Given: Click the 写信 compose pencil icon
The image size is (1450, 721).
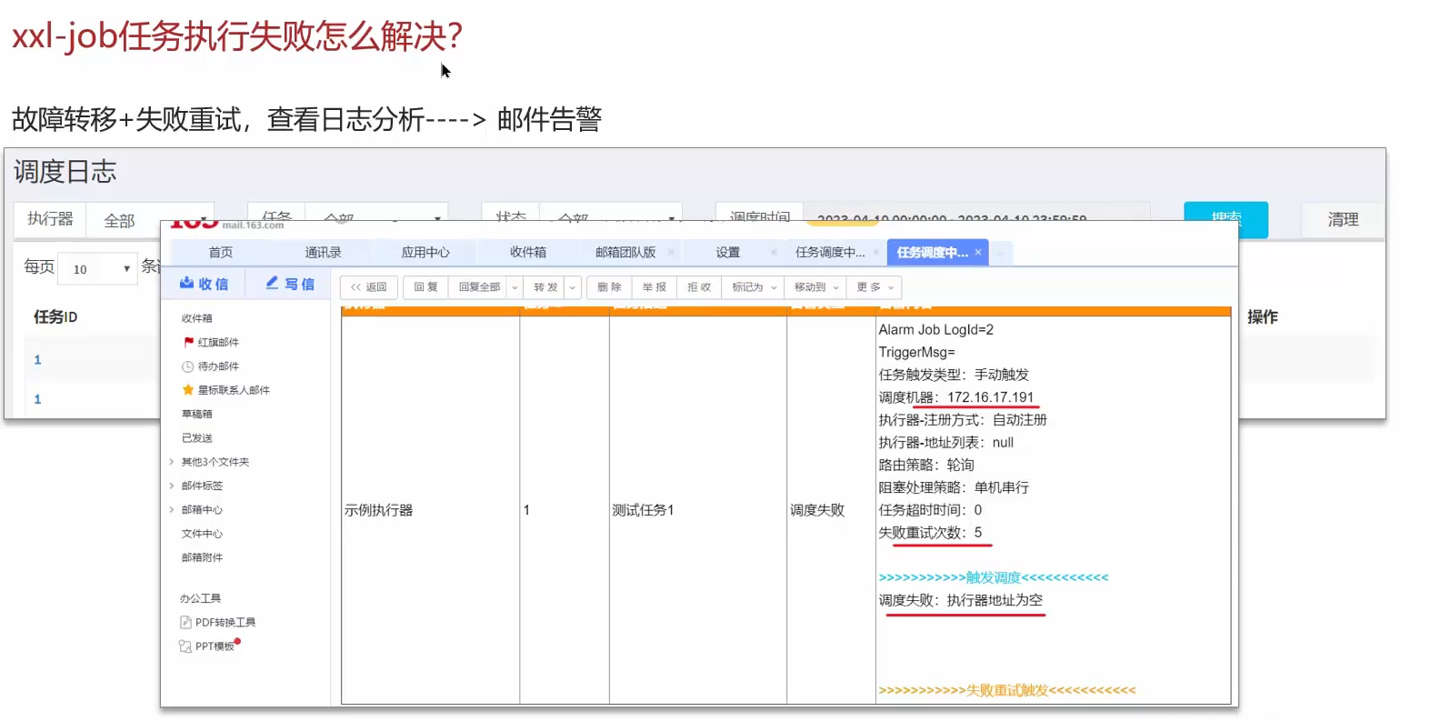Looking at the screenshot, I should 272,284.
